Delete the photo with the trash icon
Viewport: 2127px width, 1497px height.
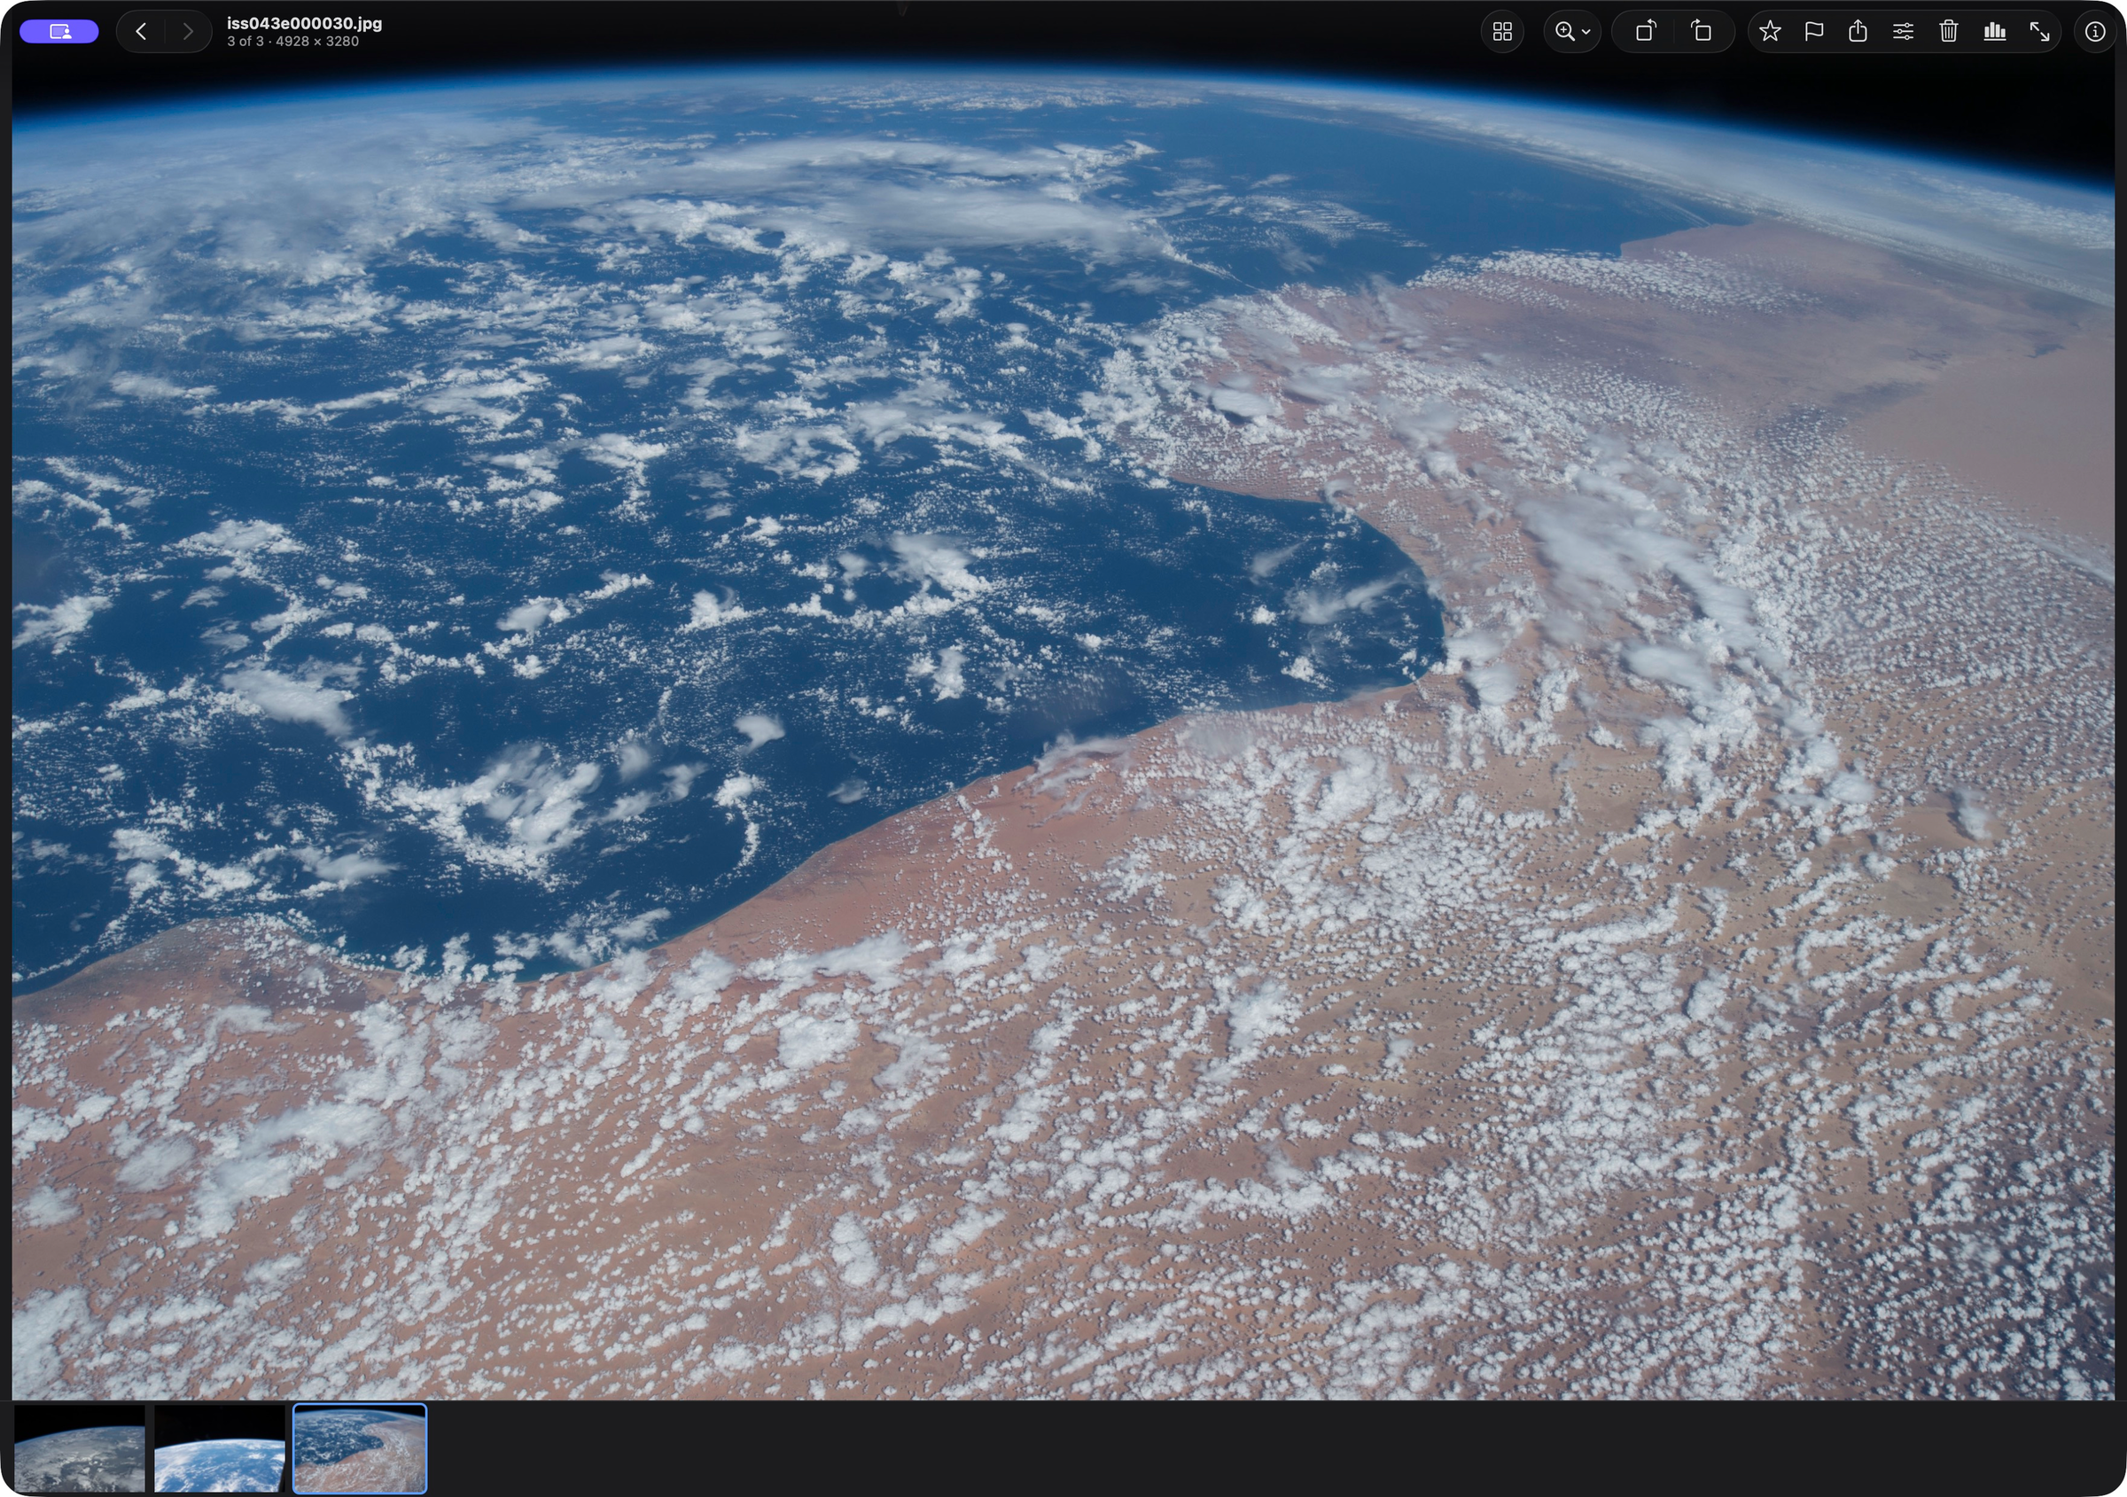coord(1948,32)
